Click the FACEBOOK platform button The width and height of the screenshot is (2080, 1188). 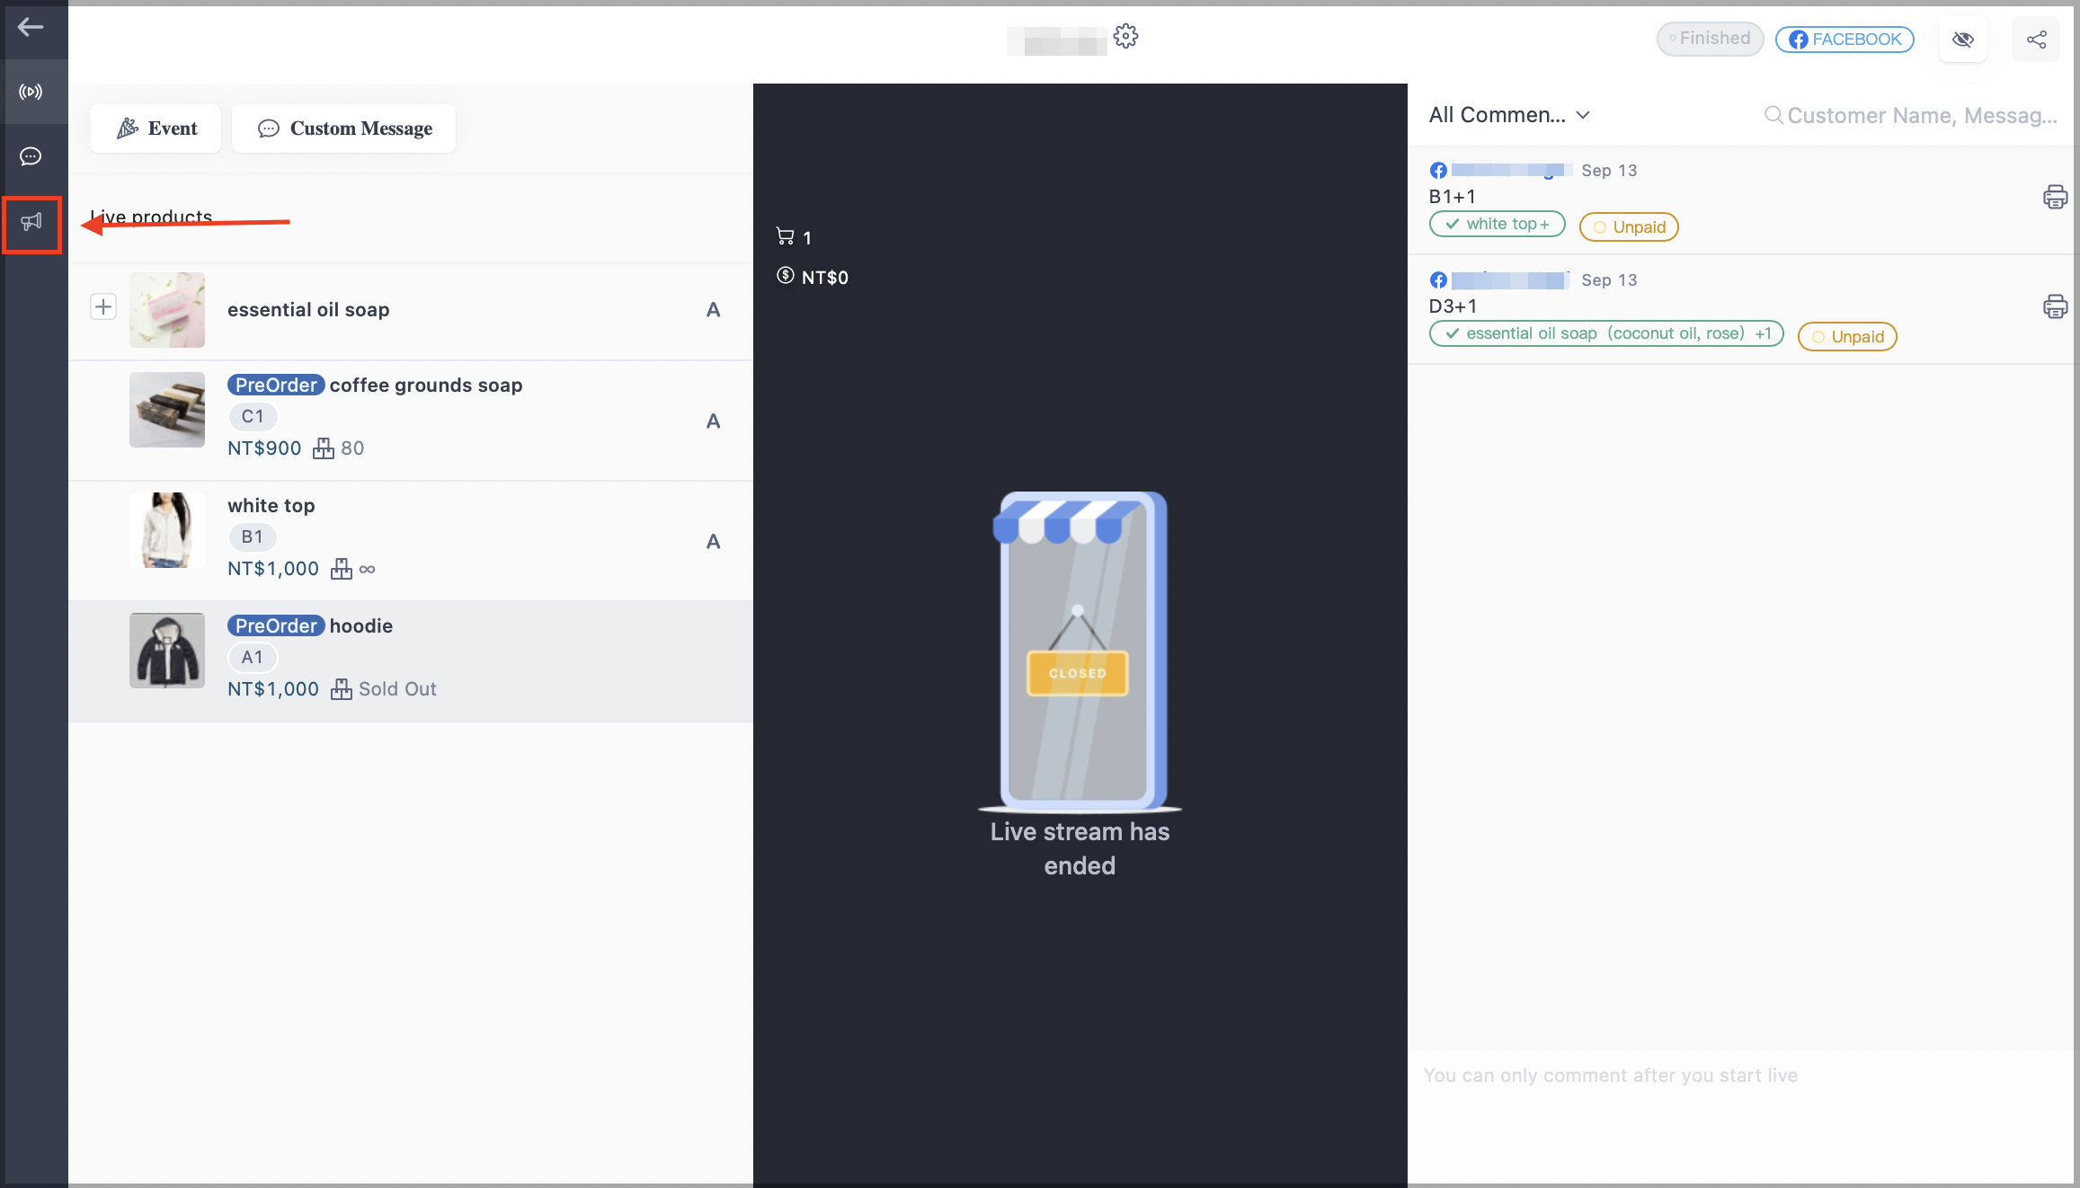coord(1844,40)
